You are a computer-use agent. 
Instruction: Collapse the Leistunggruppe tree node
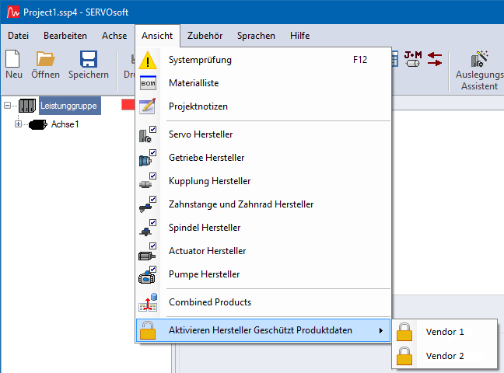coord(7,106)
